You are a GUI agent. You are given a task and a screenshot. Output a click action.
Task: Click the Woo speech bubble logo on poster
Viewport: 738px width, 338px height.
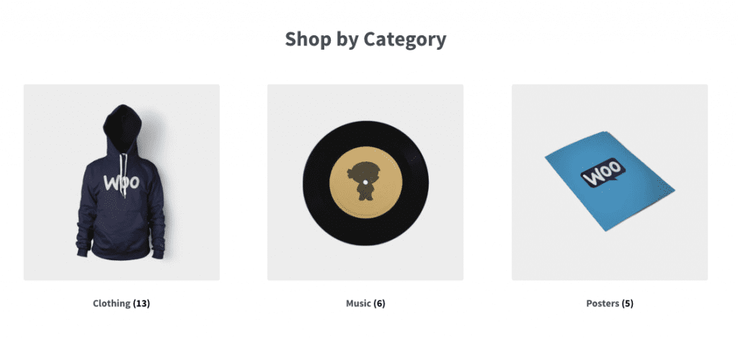(603, 173)
